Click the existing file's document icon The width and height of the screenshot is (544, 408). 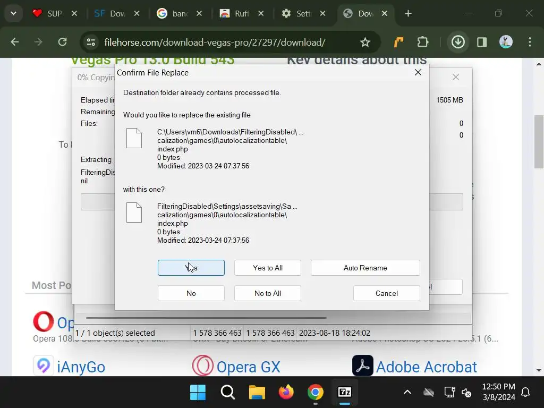pos(134,138)
